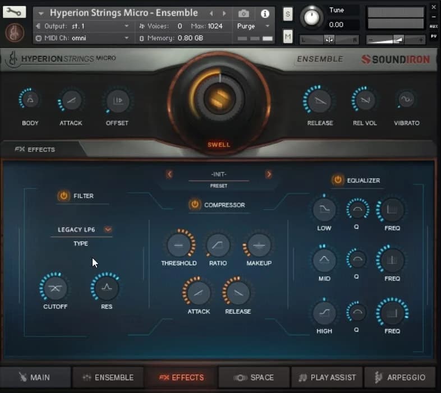Click the MID band FREQ knob

click(x=392, y=260)
